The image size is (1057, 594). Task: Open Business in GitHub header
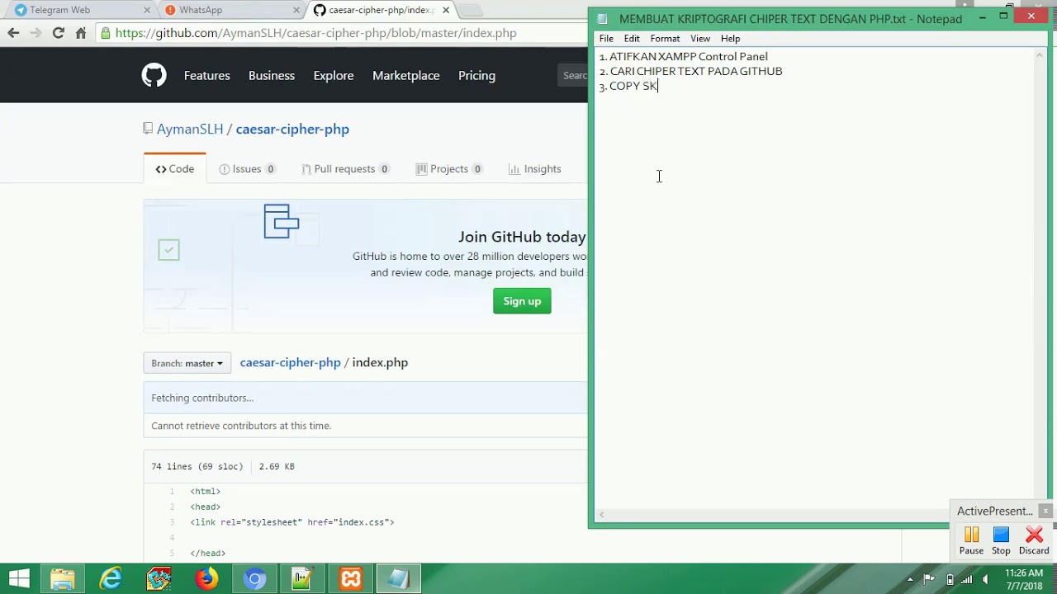point(272,75)
